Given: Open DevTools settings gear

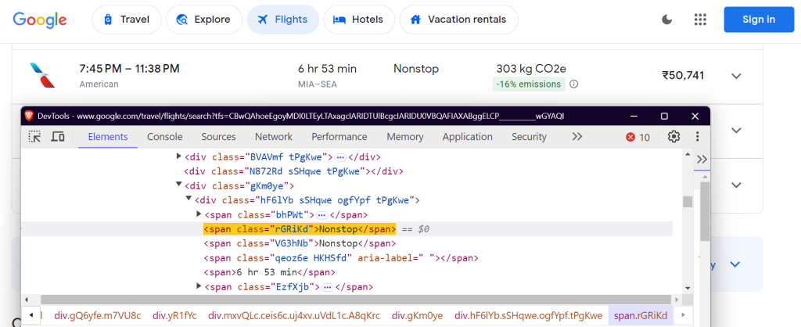Looking at the screenshot, I should coord(673,137).
